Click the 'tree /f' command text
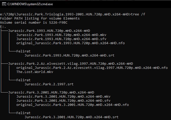171x120 pixels. click(x=138, y=14)
